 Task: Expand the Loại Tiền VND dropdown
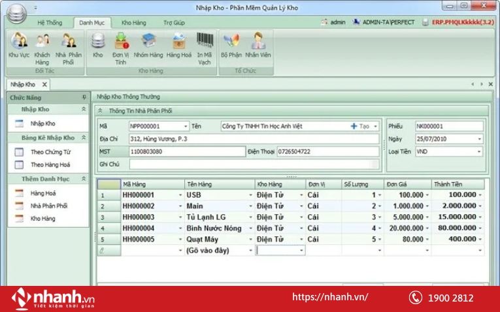coord(479,151)
